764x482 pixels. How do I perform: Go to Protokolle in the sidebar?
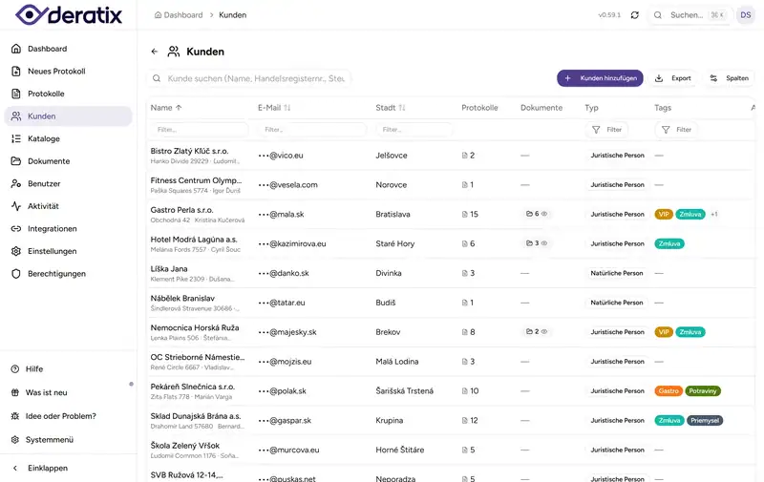(x=68, y=94)
